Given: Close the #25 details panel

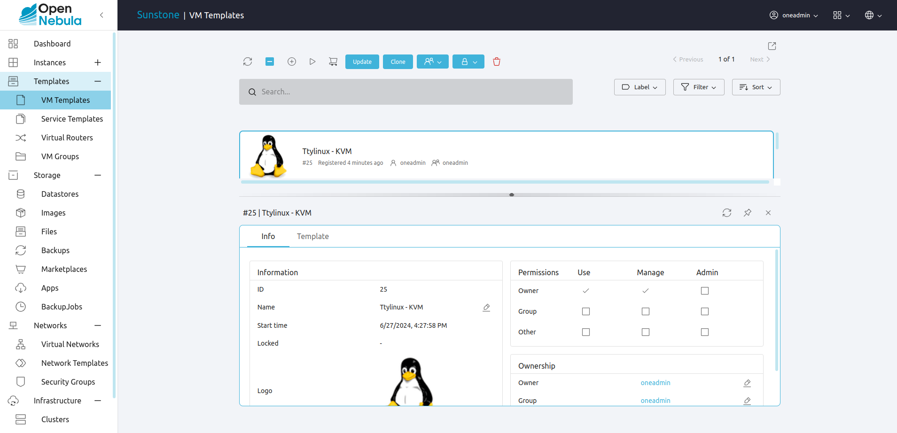Looking at the screenshot, I should 768,213.
